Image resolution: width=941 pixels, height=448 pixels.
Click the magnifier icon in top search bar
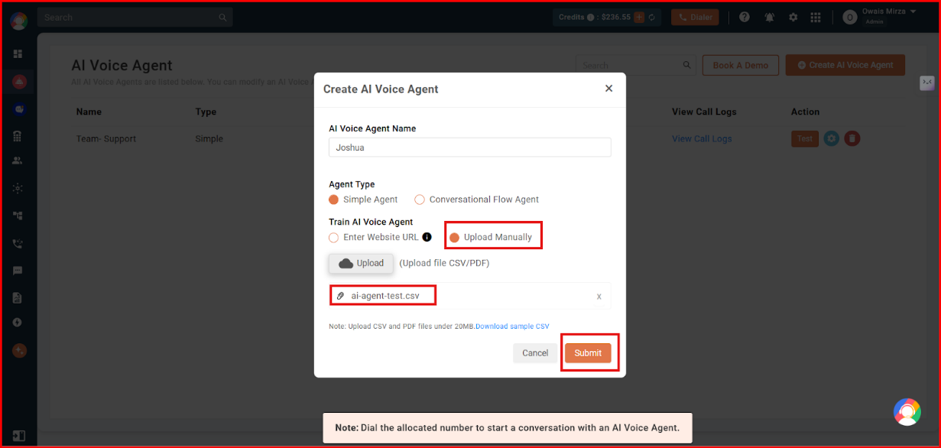[x=222, y=17]
